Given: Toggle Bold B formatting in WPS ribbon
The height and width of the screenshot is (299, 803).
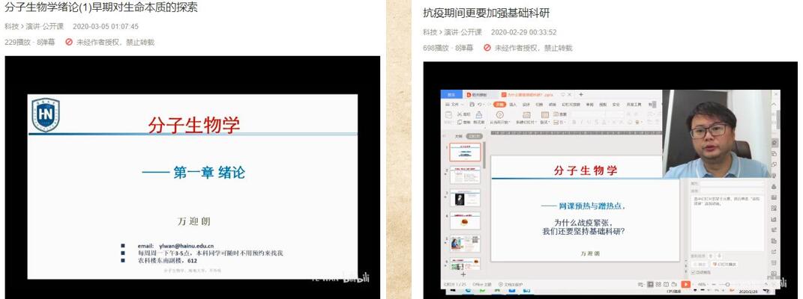Looking at the screenshot, I should point(574,123).
